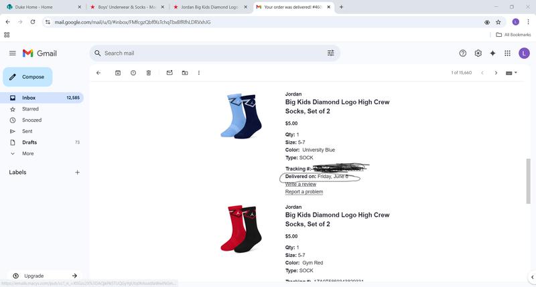Click the University Blue socks image

tap(241, 116)
